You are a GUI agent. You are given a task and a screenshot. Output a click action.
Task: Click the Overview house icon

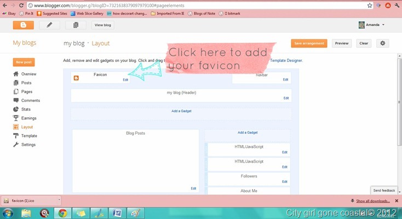pyautogui.click(x=16, y=74)
